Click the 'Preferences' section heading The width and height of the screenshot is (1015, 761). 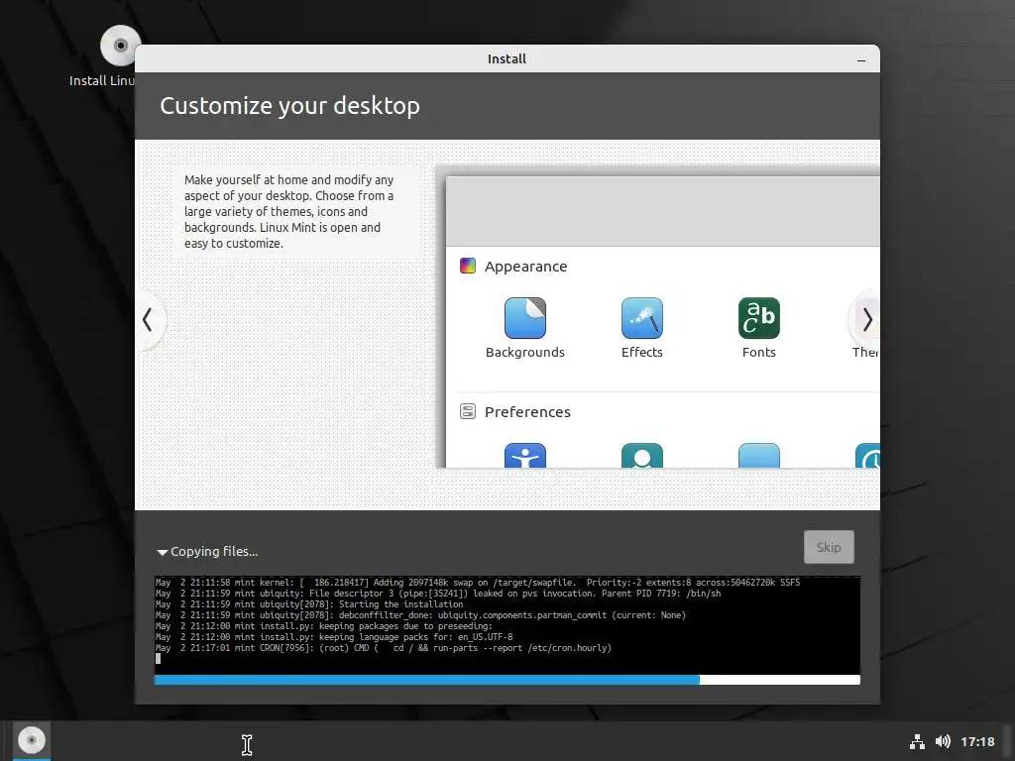[x=527, y=412]
